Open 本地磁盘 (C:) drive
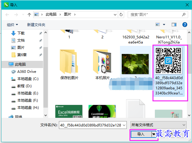Image resolution: width=192 pixels, height=143 pixels. pyautogui.click(x=28, y=79)
